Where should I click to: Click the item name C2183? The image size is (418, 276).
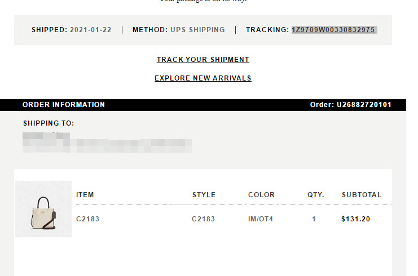point(87,219)
